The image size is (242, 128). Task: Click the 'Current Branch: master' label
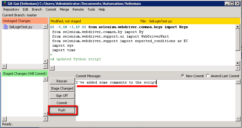pyautogui.click(x=19, y=15)
